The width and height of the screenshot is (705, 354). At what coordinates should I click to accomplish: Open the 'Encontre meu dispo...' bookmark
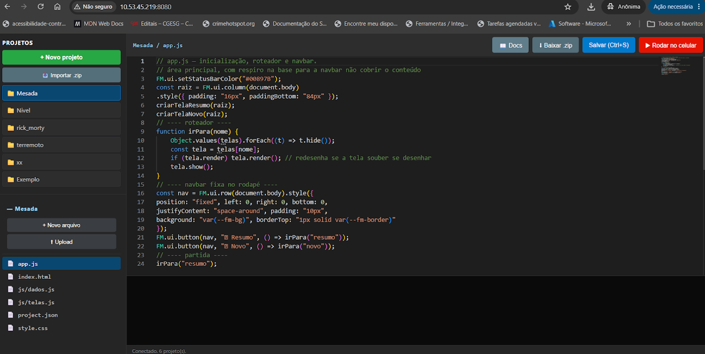tap(366, 23)
